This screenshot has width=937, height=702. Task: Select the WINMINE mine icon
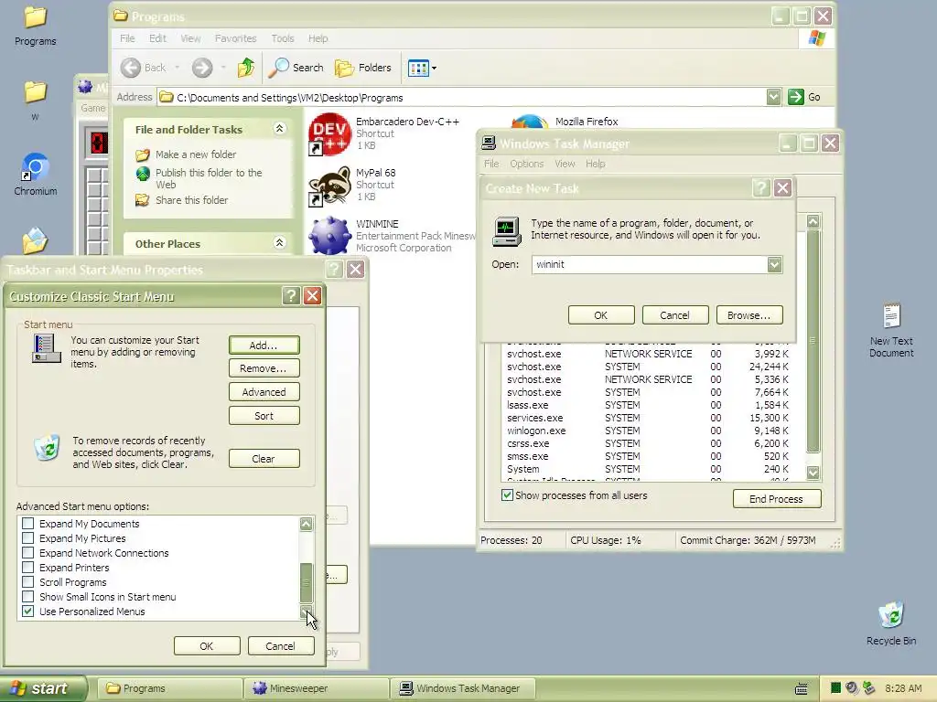328,236
